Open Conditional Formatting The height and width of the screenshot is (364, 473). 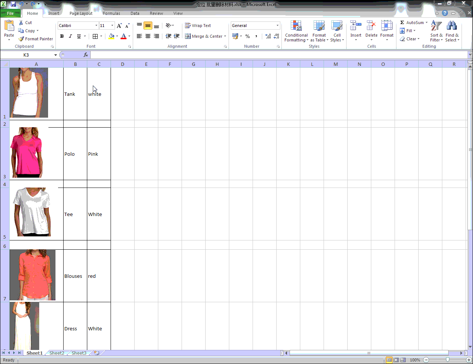[x=296, y=31]
